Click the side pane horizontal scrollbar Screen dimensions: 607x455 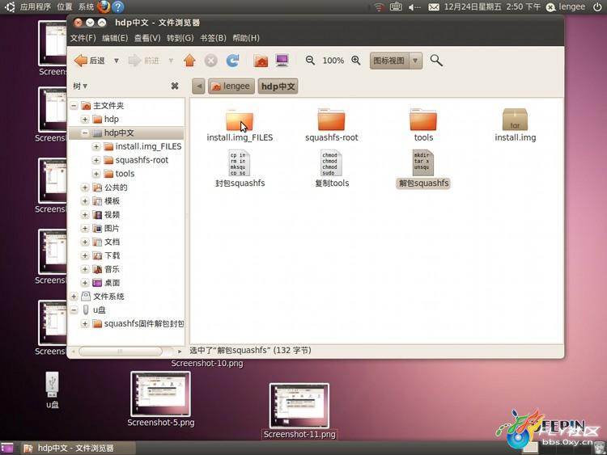(121, 352)
